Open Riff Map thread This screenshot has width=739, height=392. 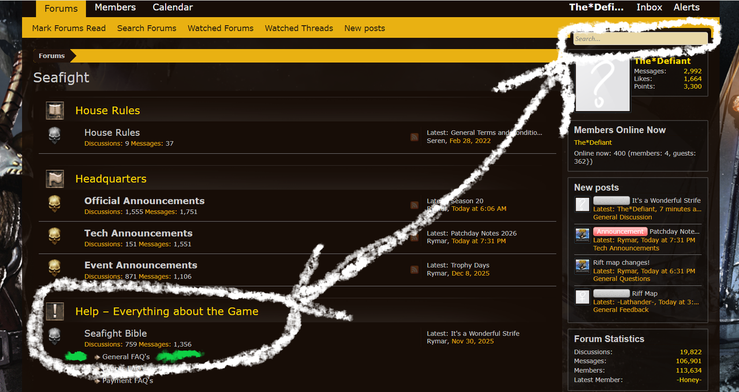point(644,293)
